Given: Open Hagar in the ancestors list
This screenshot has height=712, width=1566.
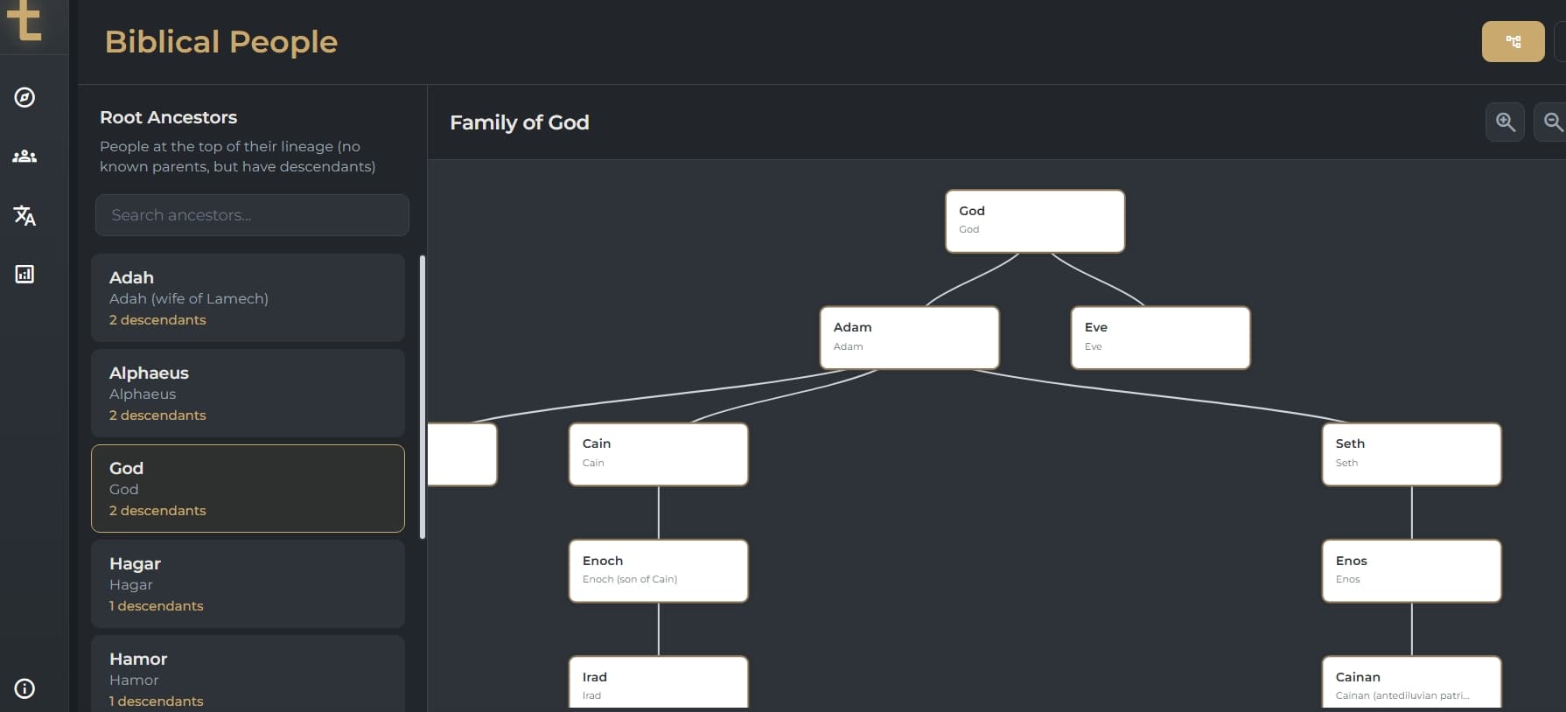Looking at the screenshot, I should tap(248, 583).
